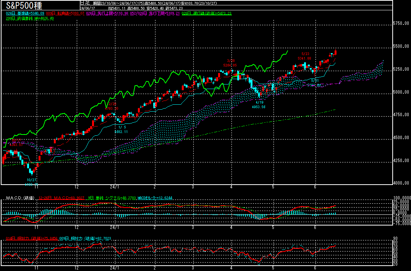This screenshot has width=411, height=271.
Task: Click the opening price 始5431.11
Action: pyautogui.click(x=117, y=8)
